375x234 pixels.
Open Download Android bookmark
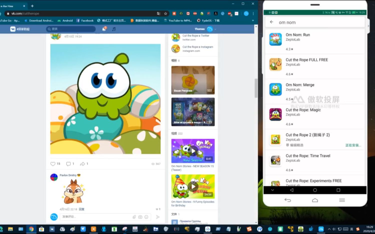39,20
